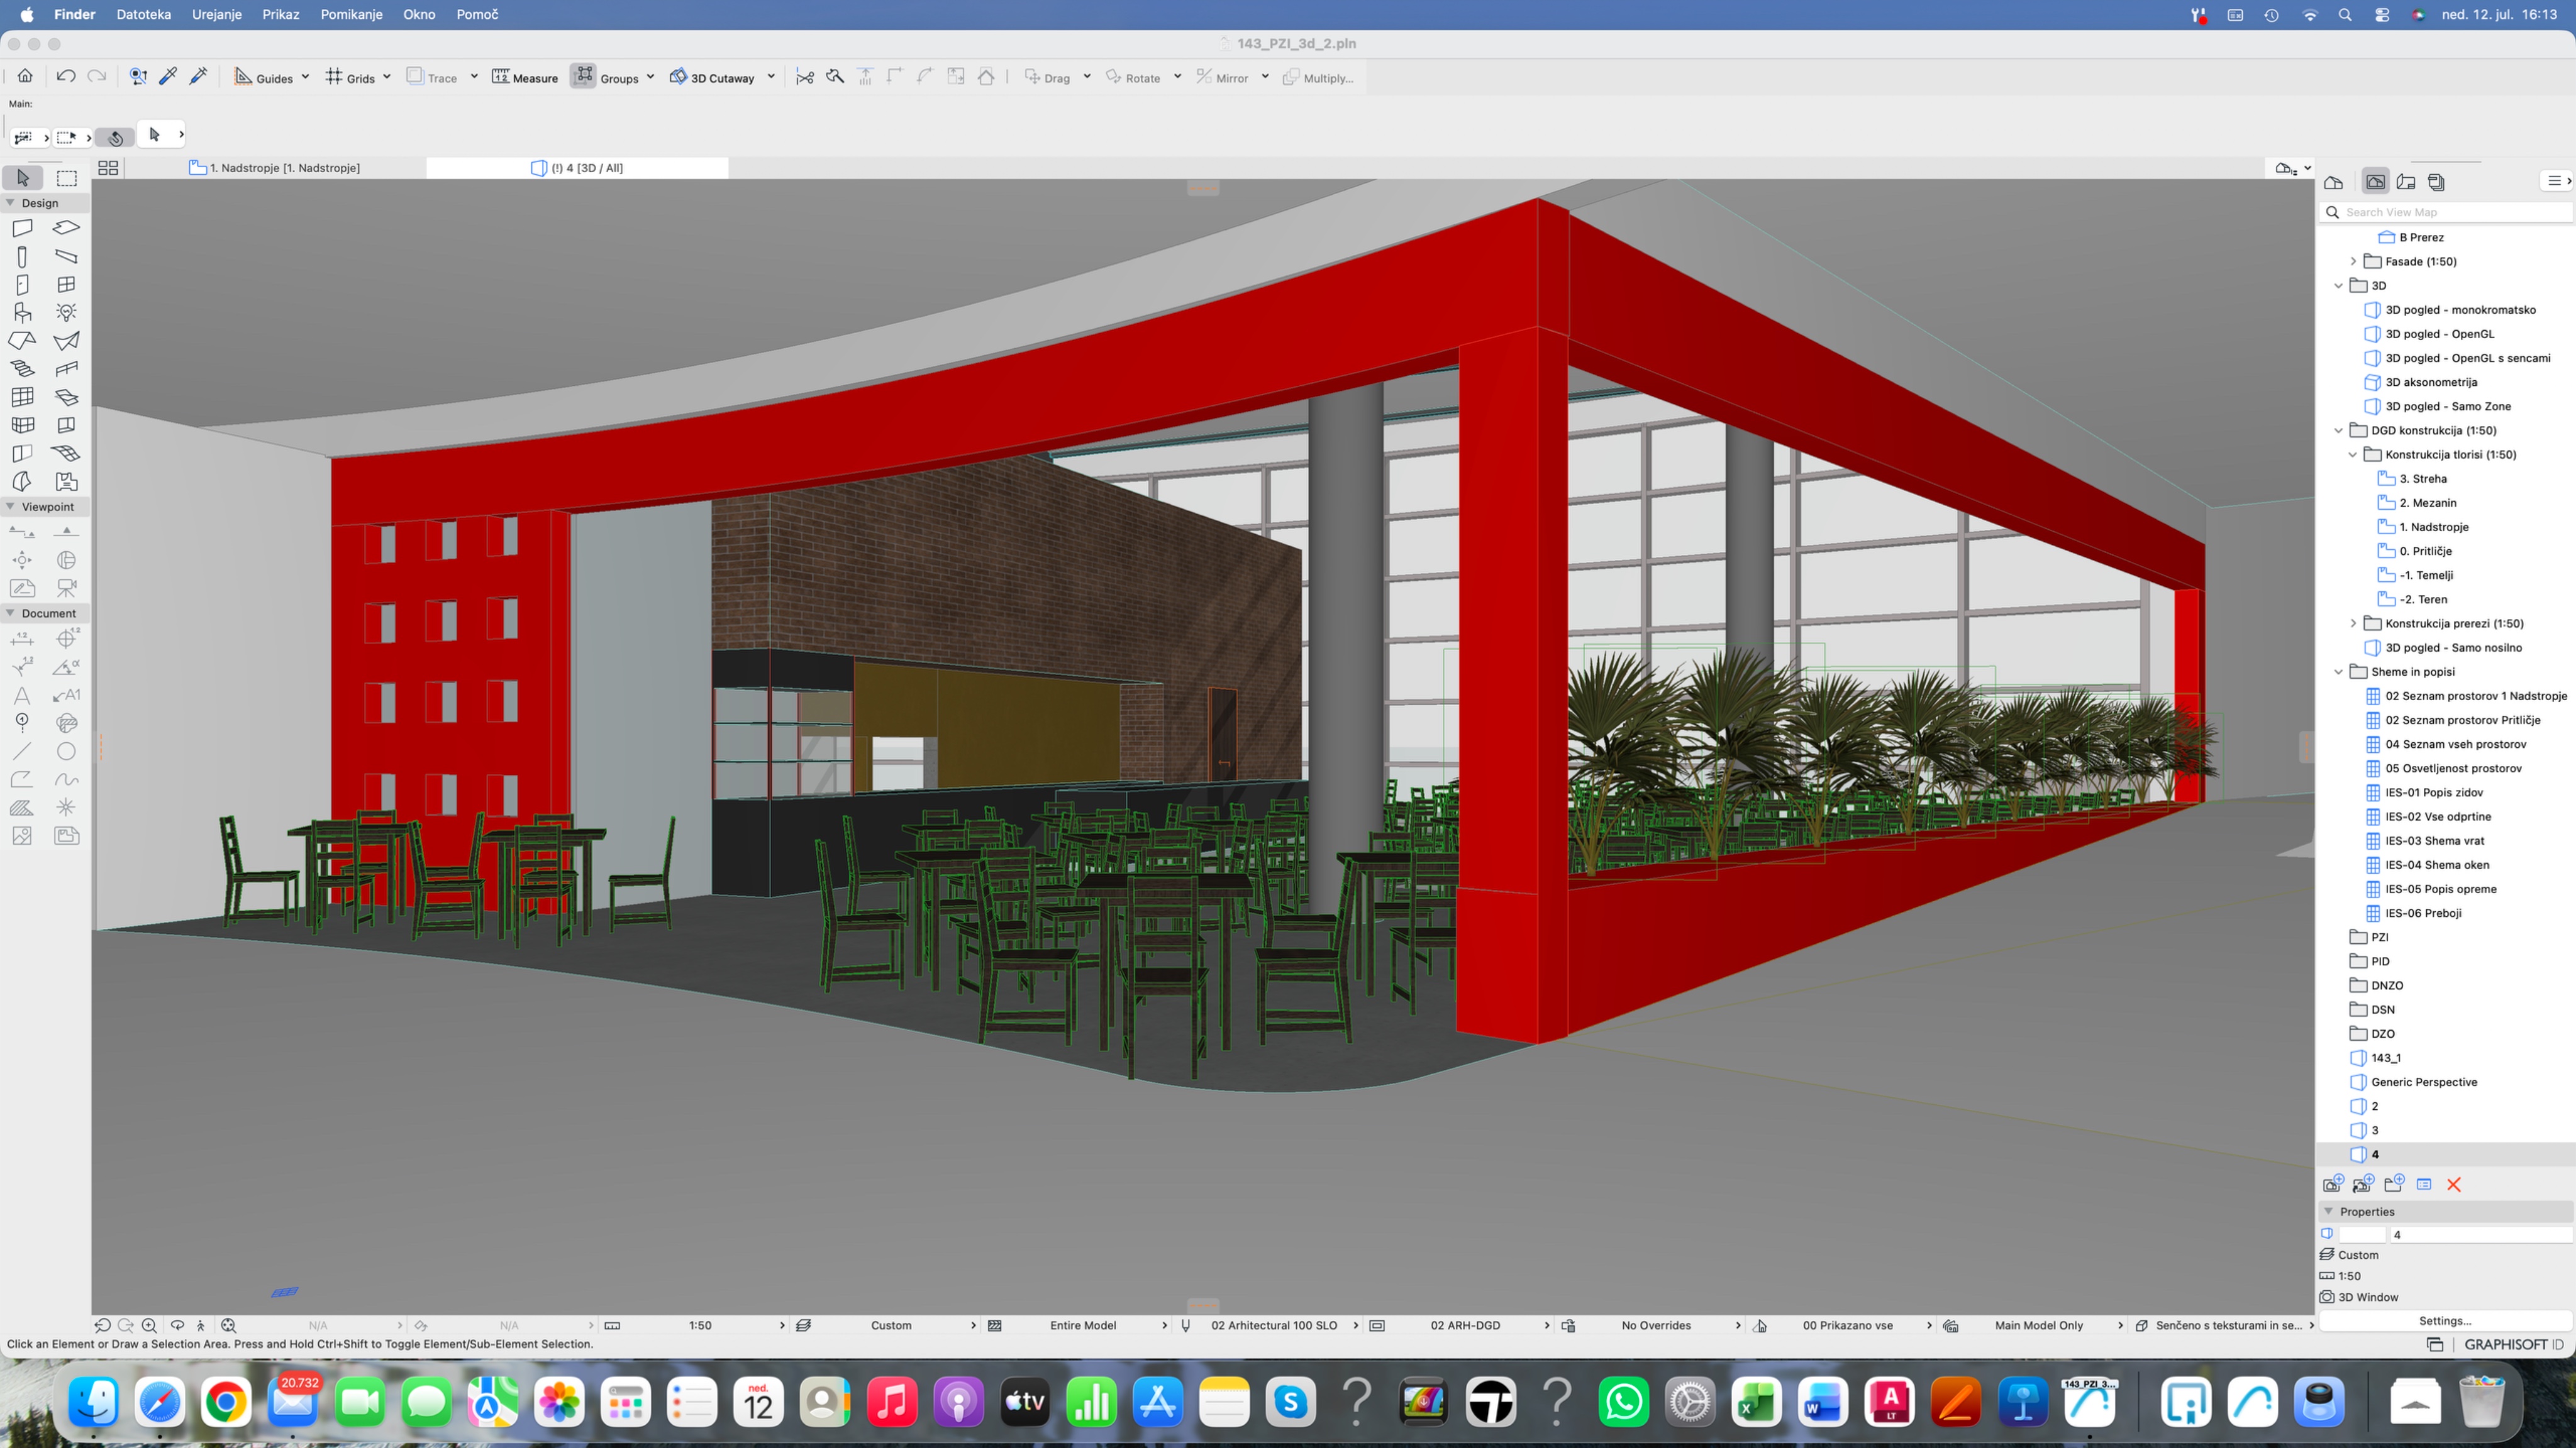
Task: Toggle Grids snap display
Action: click(350, 77)
